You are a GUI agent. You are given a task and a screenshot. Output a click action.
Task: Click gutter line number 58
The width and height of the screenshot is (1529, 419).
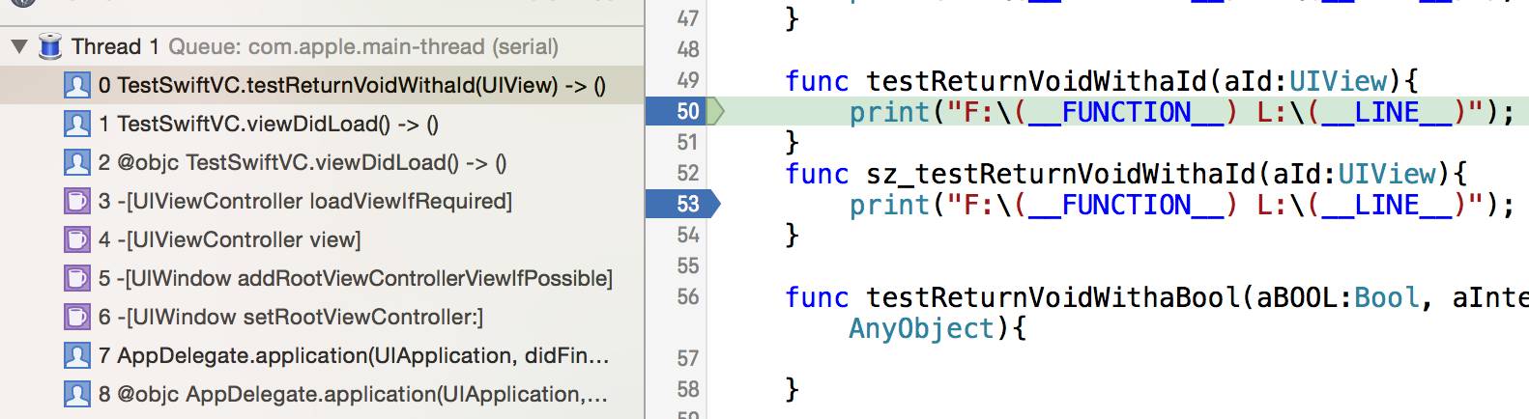point(687,389)
